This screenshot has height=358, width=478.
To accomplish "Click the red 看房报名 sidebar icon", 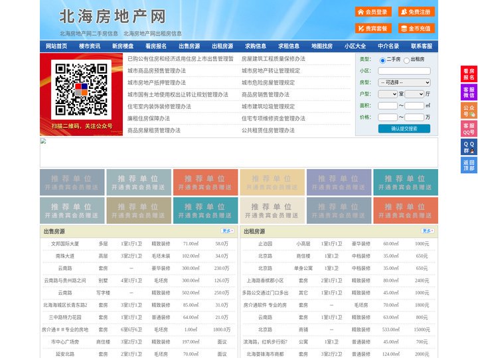I will point(469,74).
